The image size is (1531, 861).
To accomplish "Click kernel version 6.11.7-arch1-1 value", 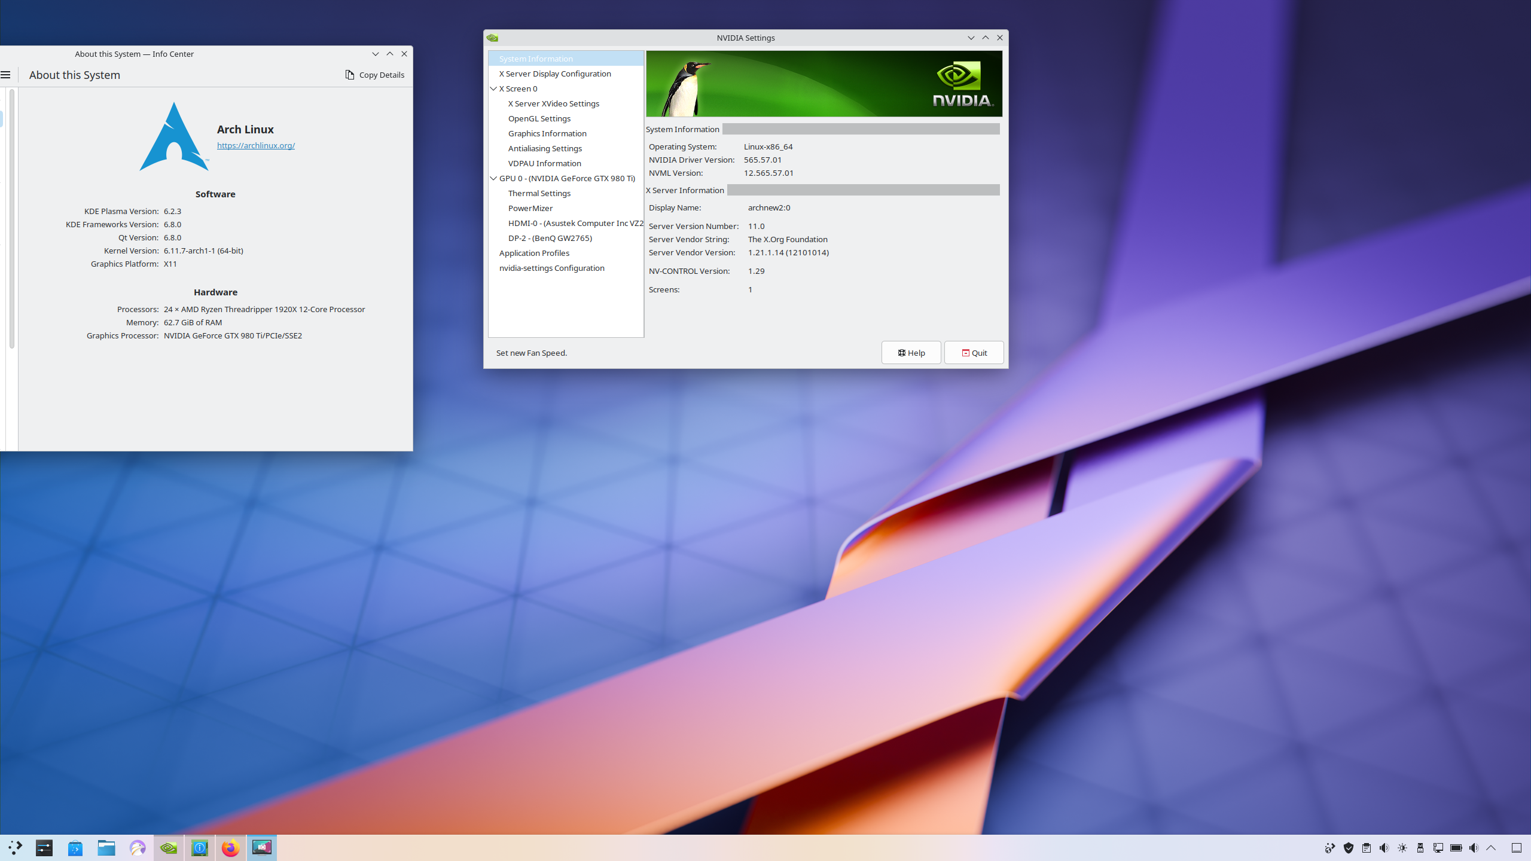I will coord(203,251).
